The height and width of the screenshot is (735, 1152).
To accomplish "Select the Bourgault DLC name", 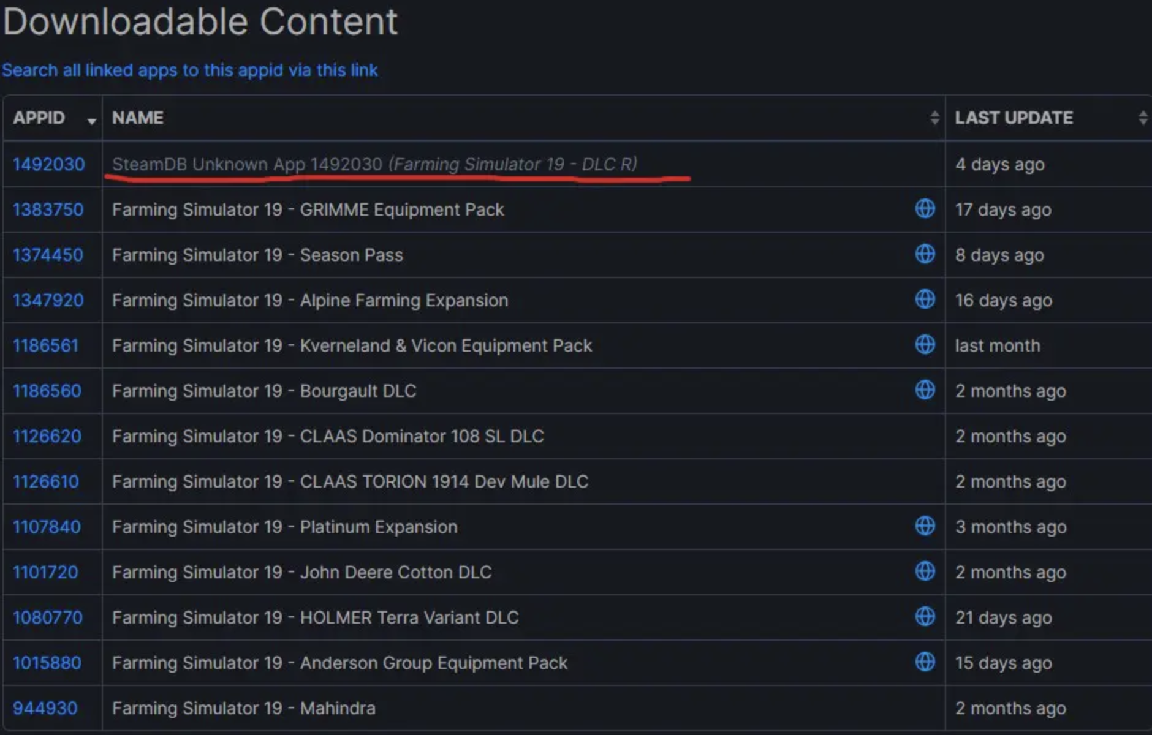I will click(264, 391).
